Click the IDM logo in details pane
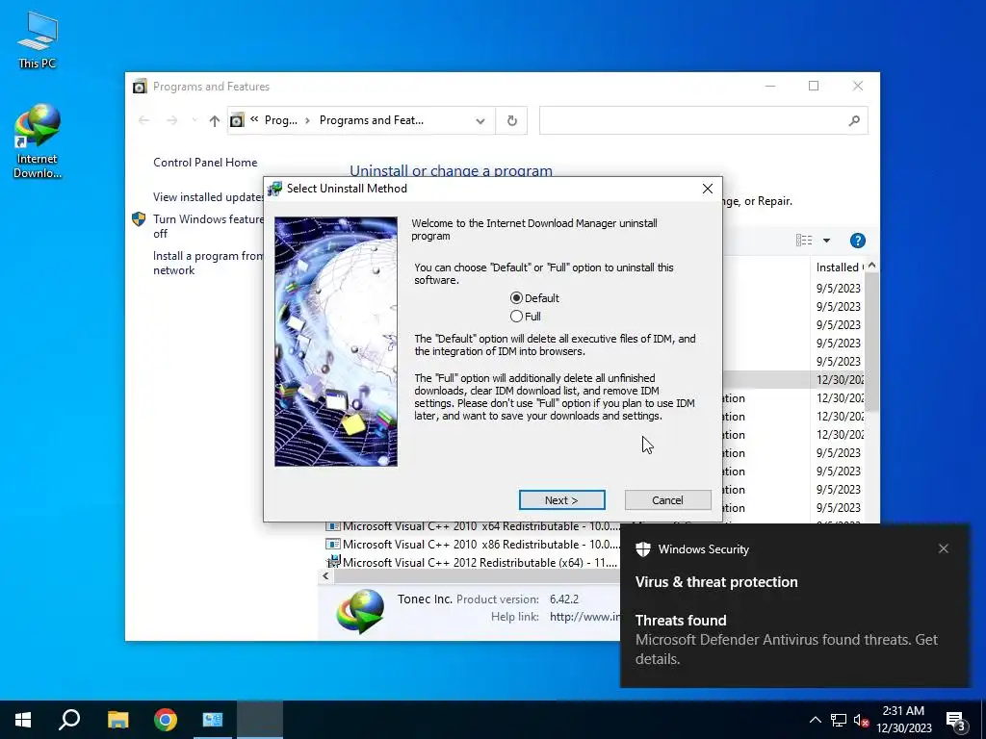Screen dimensions: 986x739 tap(360, 611)
